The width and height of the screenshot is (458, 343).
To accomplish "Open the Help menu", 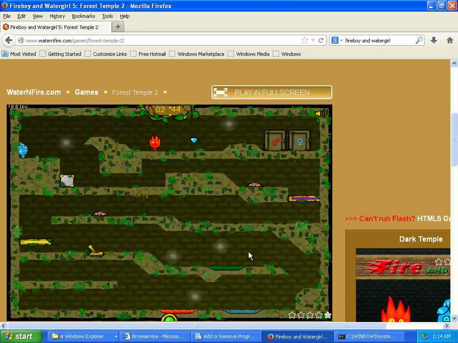I will pos(124,16).
